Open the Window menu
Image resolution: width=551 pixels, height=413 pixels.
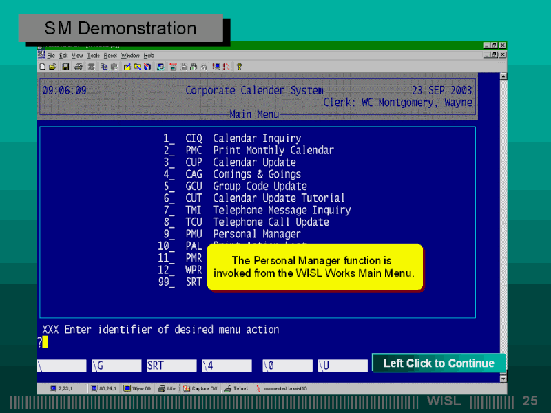click(x=130, y=56)
